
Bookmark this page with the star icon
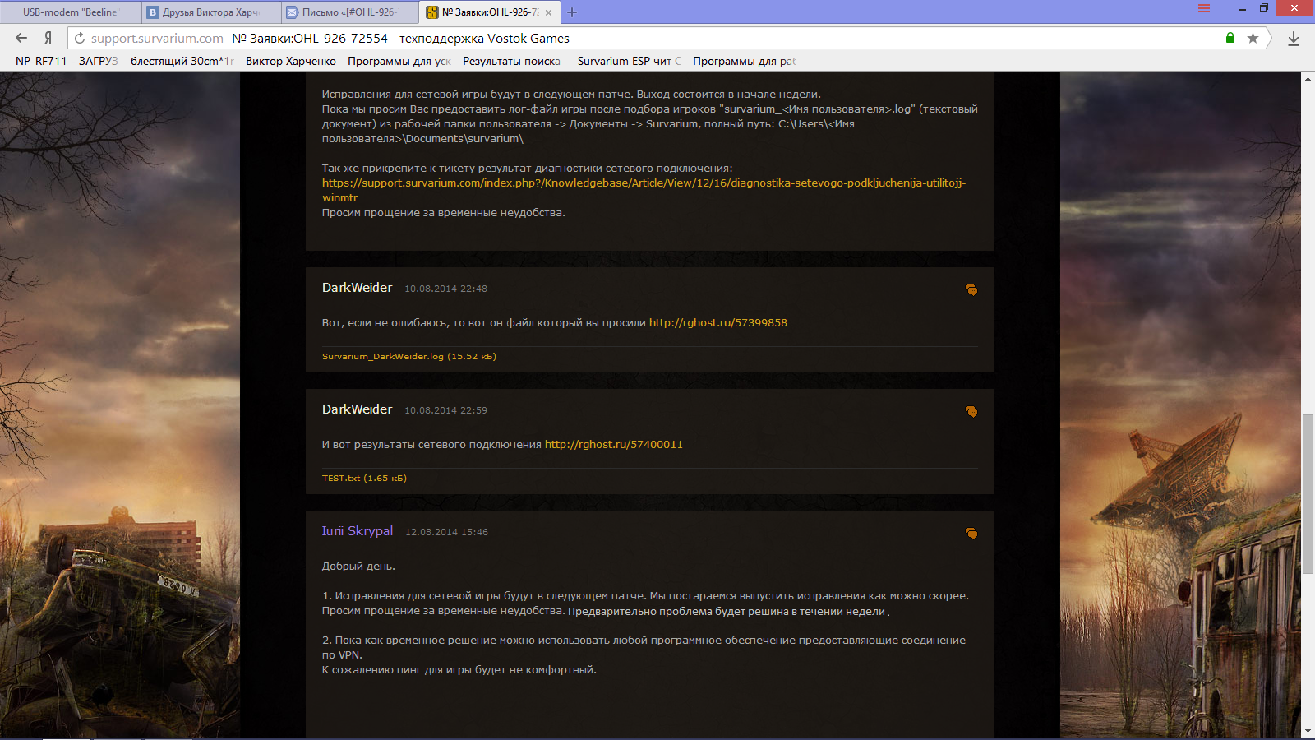pos(1253,38)
